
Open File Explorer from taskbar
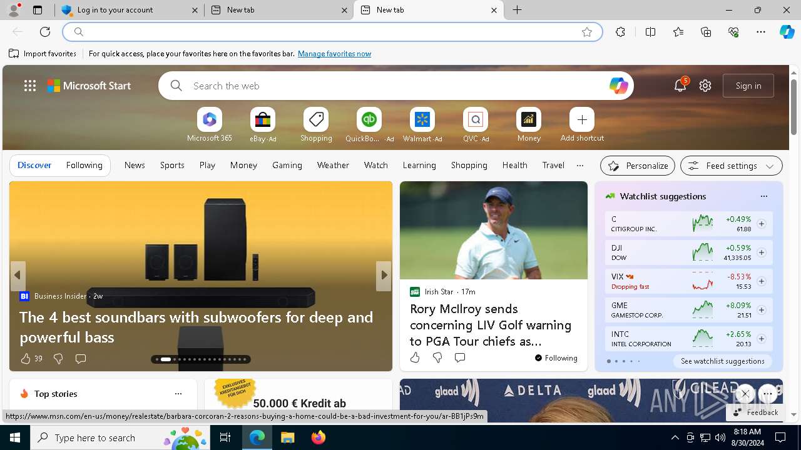[287, 437]
